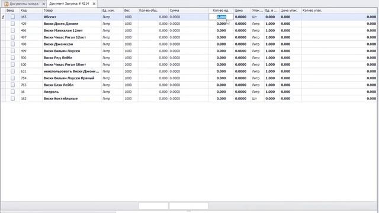379x213 pixels.
Task: Toggle the checkbox in the row with code 631
Action: [12, 71]
